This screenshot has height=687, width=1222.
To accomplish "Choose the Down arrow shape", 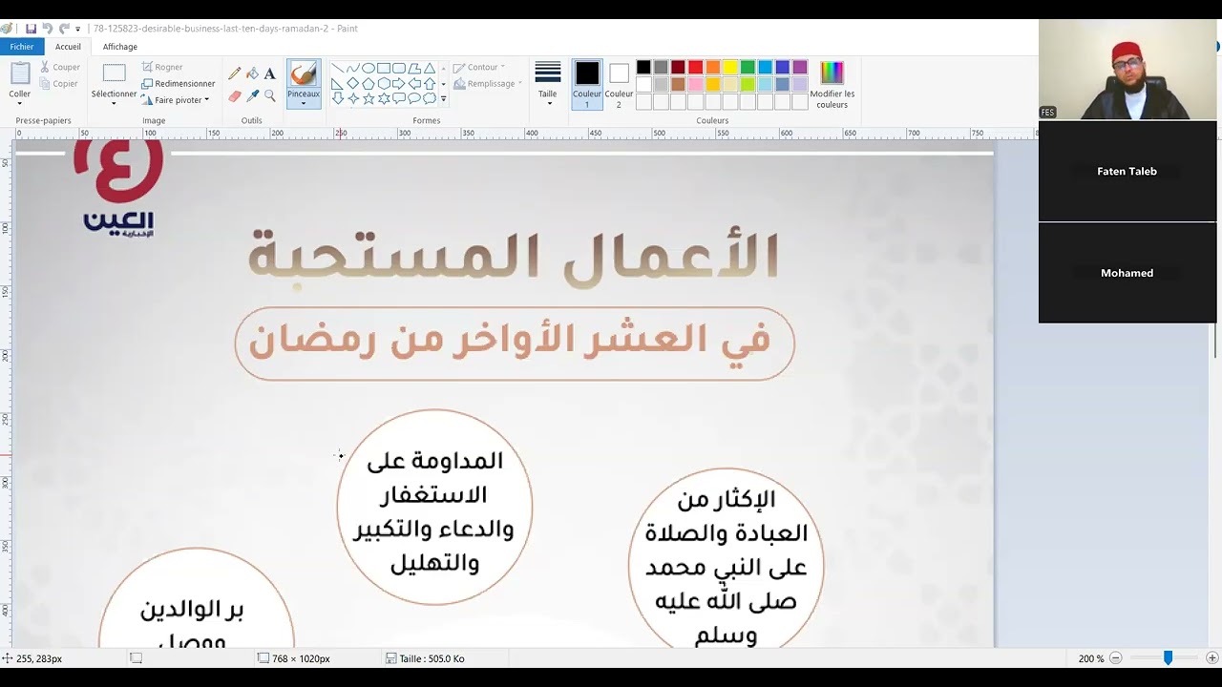I will click(337, 98).
